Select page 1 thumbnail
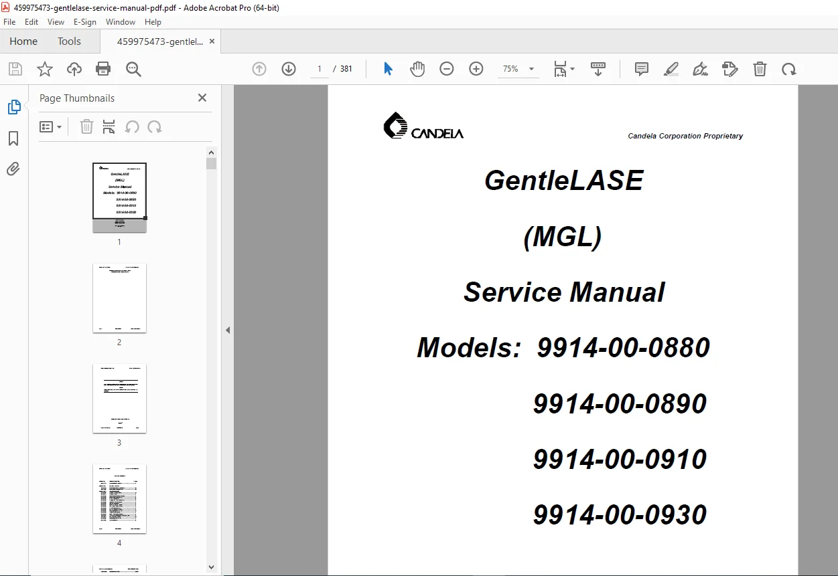The width and height of the screenshot is (838, 576). pyautogui.click(x=119, y=197)
